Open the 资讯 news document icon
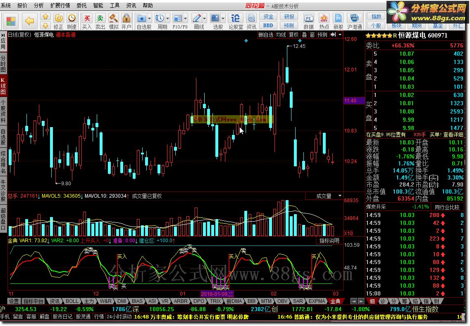470x326 pixels. pyautogui.click(x=251, y=21)
